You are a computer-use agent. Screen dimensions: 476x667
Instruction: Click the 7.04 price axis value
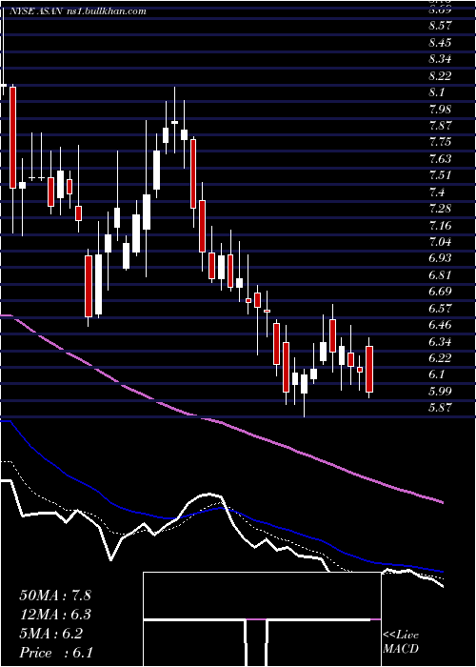click(440, 242)
